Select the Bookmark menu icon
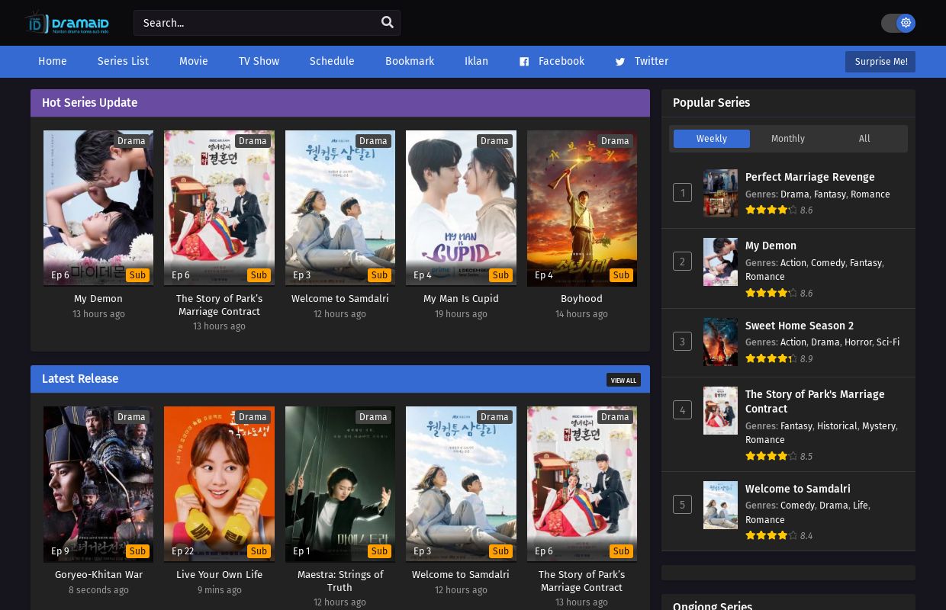946x610 pixels. click(x=410, y=62)
